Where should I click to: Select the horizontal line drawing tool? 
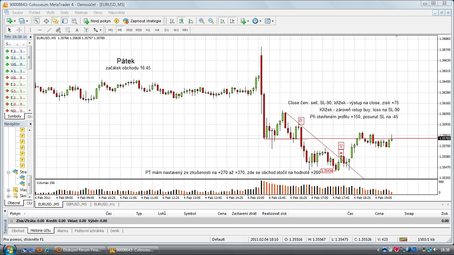coord(40,30)
